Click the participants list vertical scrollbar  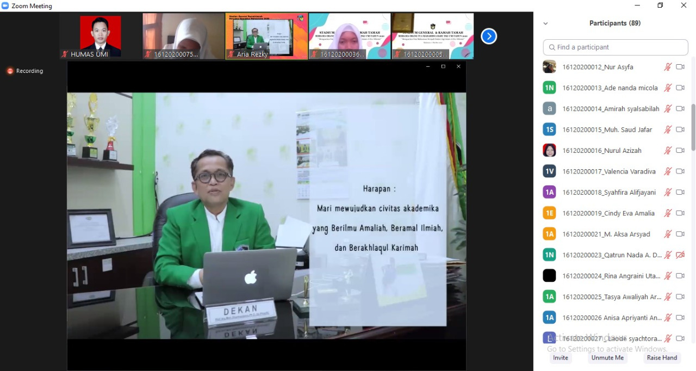[693, 127]
